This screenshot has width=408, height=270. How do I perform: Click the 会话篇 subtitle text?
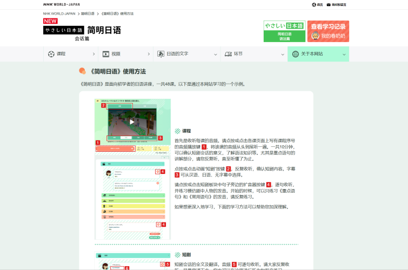tap(82, 38)
